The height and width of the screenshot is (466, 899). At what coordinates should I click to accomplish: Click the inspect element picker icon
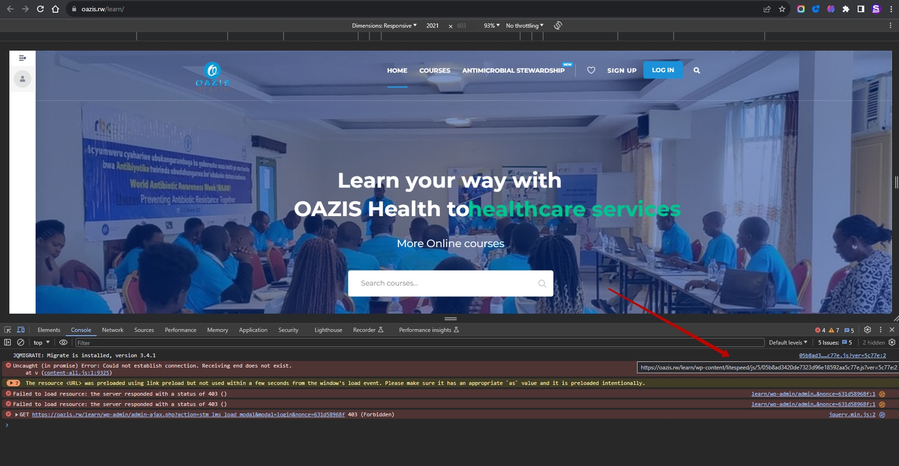[x=8, y=330]
